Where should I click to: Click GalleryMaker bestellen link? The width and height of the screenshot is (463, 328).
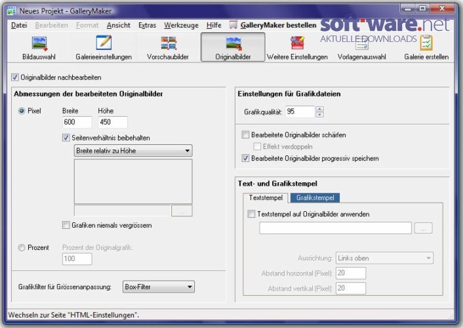click(x=278, y=26)
